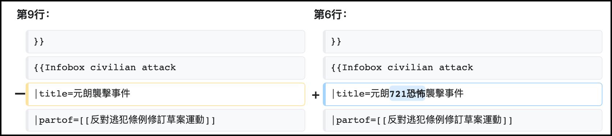
Task: Click the word 襲擊事件 in the right title line
Action: pyautogui.click(x=445, y=94)
